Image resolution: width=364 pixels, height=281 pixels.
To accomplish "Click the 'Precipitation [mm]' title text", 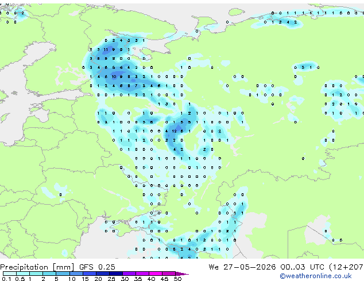I will (x=37, y=267).
